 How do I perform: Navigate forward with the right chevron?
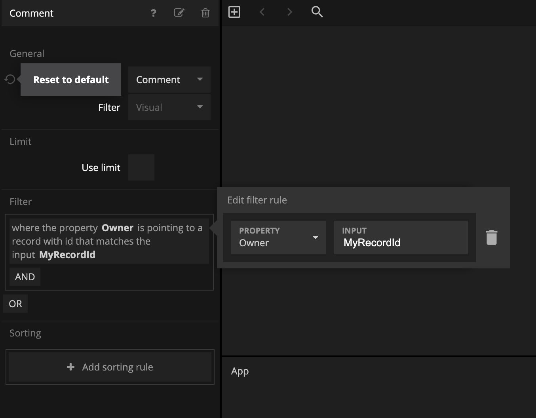[x=290, y=12]
